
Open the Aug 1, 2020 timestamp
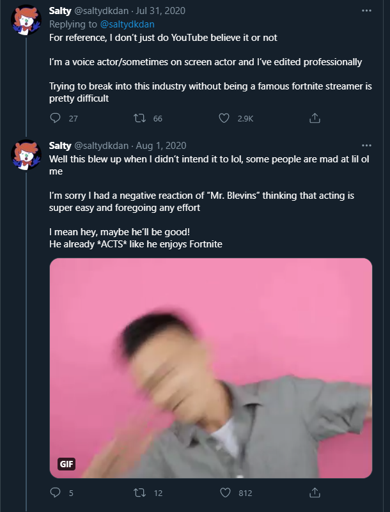[161, 146]
